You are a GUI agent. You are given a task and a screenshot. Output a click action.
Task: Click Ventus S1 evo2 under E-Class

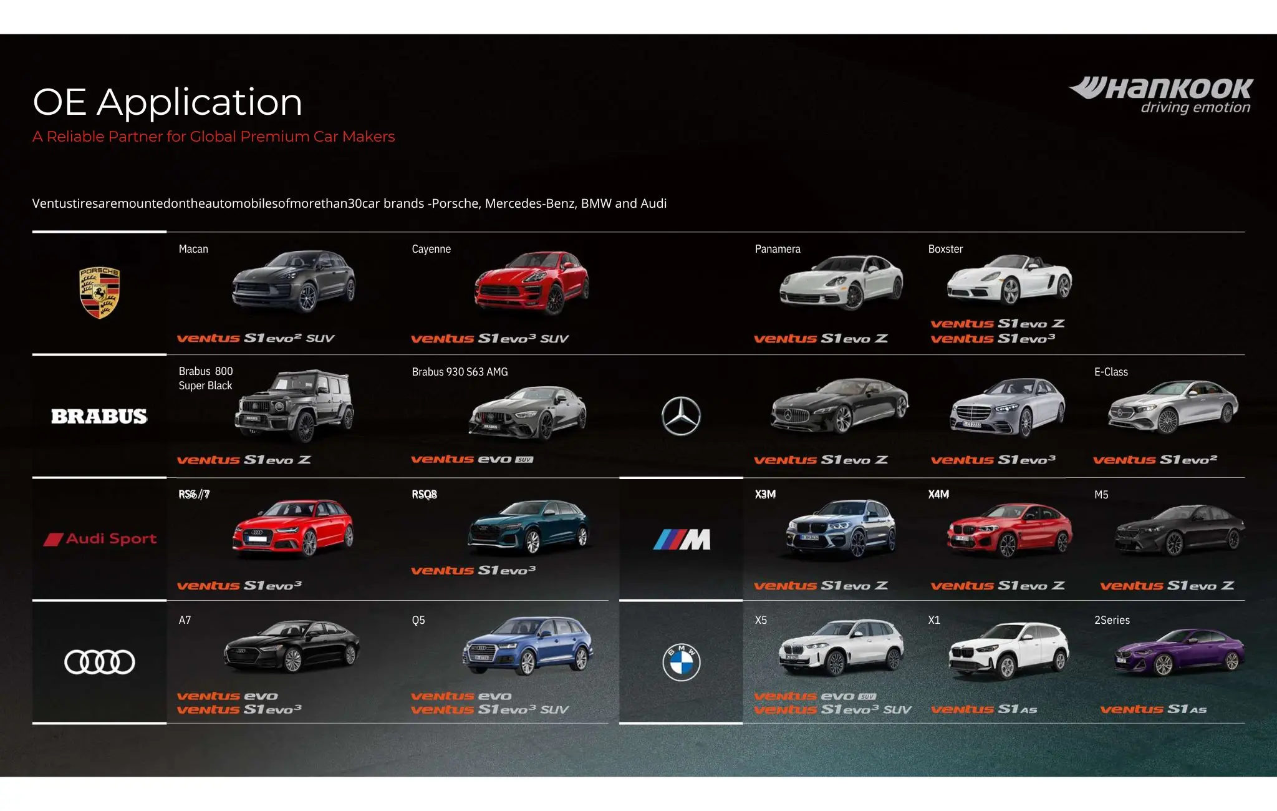[1155, 460]
